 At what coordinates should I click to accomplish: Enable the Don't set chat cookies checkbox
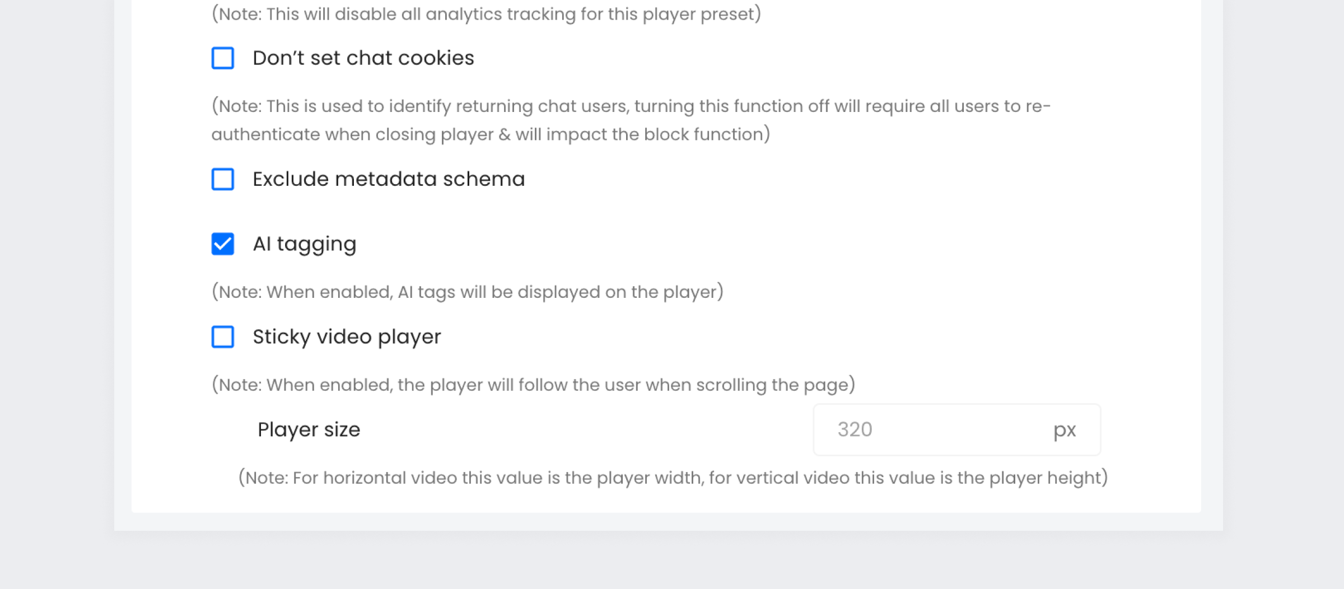[x=222, y=58]
